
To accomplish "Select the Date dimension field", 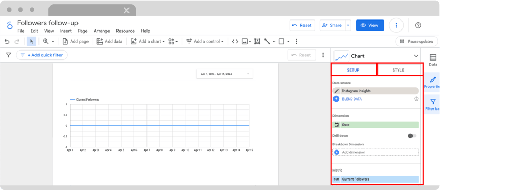I will 376,125.
